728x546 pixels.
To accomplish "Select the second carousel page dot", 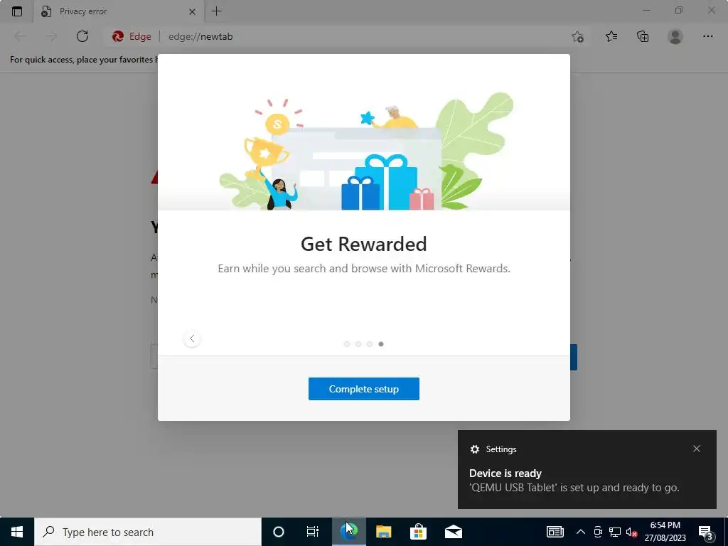I will [x=358, y=344].
